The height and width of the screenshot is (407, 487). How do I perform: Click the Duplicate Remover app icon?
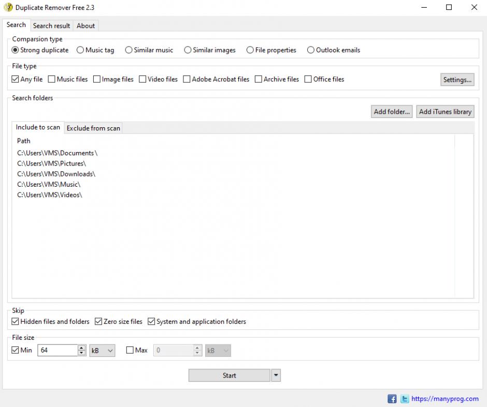pyautogui.click(x=8, y=7)
